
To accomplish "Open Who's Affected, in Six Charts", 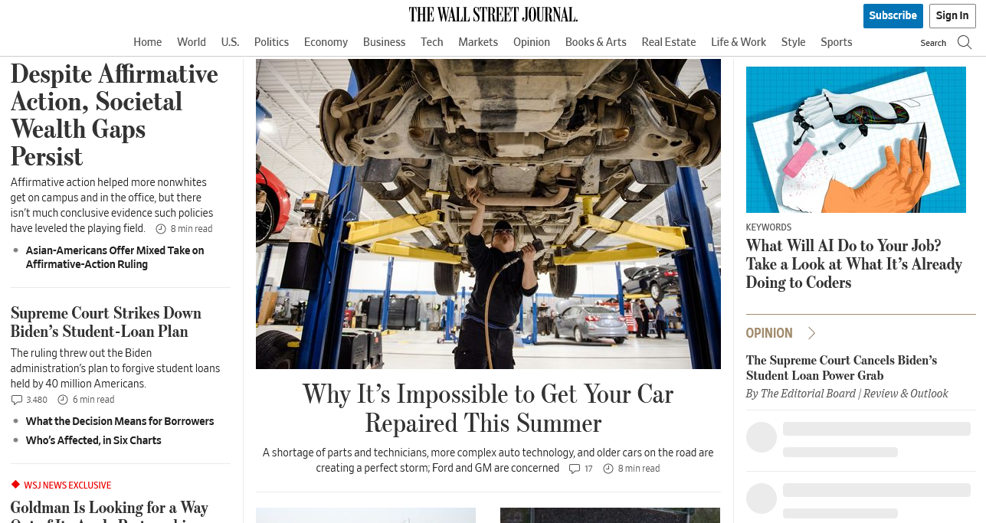I will (93, 440).
